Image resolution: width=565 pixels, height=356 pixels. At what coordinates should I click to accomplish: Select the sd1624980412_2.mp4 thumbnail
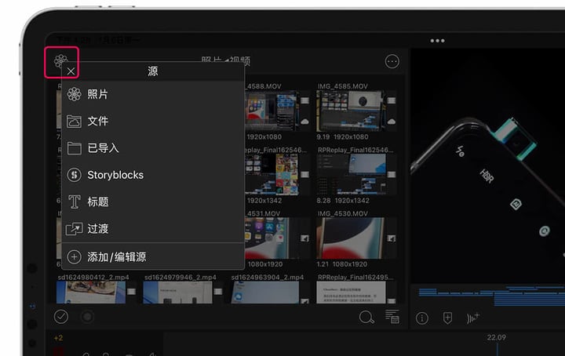[x=91, y=292]
